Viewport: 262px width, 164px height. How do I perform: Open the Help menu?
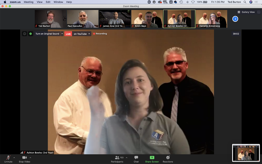click(x=69, y=2)
